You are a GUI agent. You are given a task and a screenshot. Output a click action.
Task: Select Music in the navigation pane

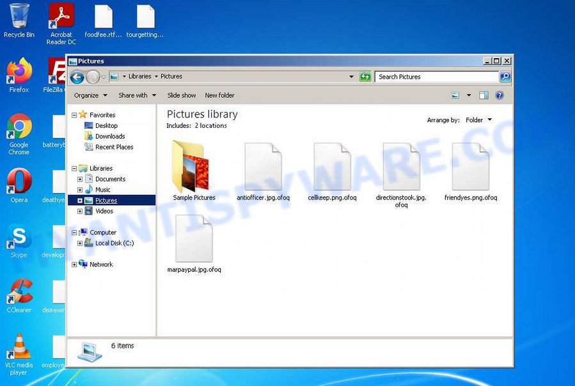tap(102, 190)
